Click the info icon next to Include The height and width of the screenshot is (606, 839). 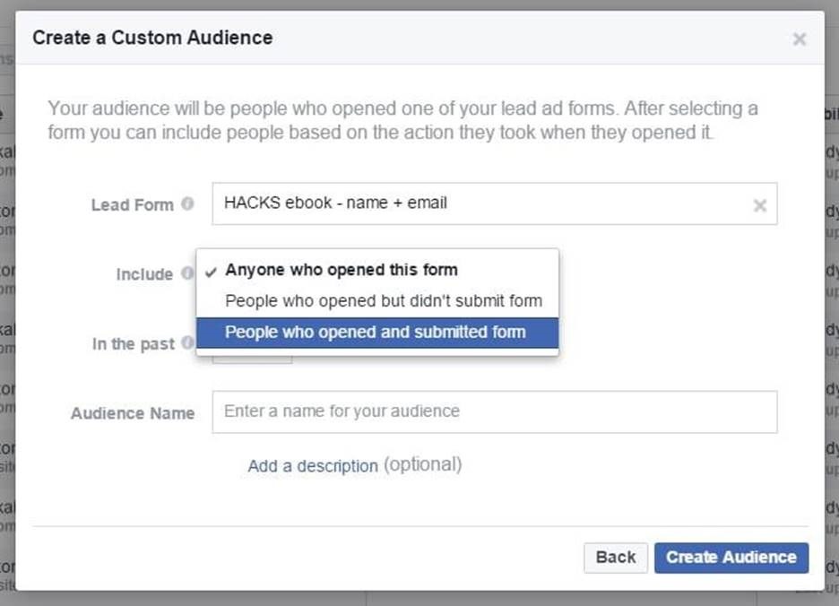coord(187,273)
